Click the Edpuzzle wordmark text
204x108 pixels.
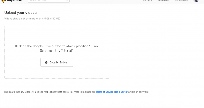(15, 1)
